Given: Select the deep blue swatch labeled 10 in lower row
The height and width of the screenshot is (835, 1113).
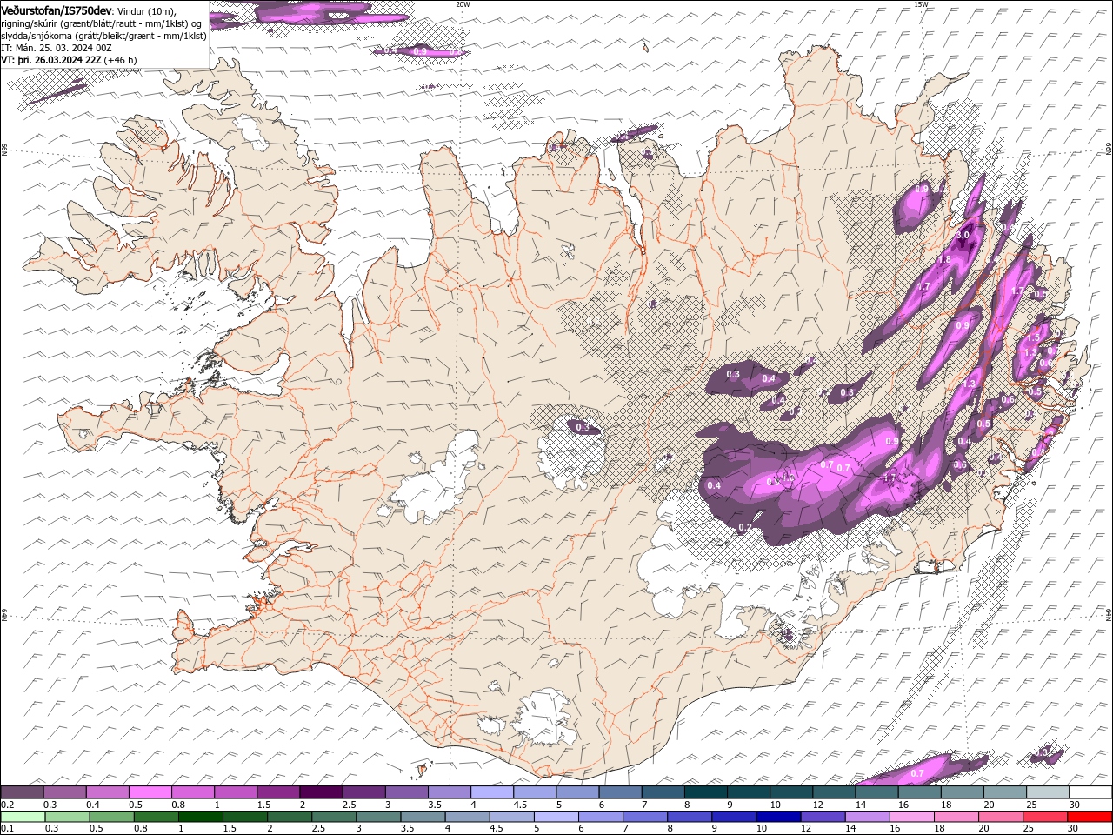Looking at the screenshot, I should pos(777,817).
